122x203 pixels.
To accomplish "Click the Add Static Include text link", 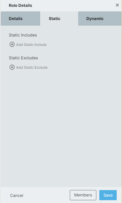I will coord(31,45).
